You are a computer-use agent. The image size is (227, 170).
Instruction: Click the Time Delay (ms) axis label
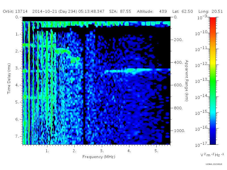[x=9, y=78]
